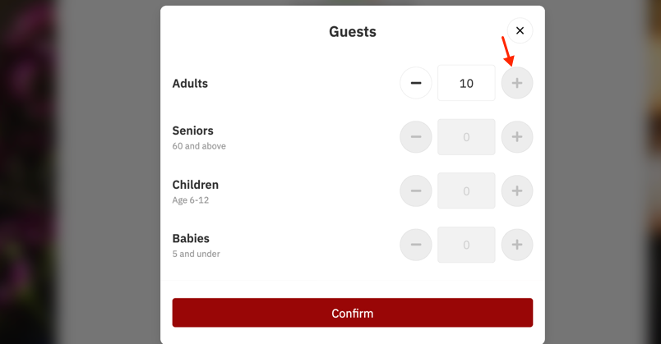Increase the Babies count with plus
Image resolution: width=661 pixels, height=344 pixels.
pyautogui.click(x=517, y=245)
